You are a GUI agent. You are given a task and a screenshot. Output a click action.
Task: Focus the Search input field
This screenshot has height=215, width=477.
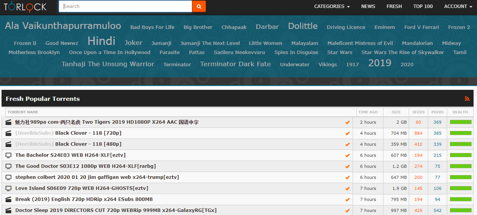pos(125,6)
